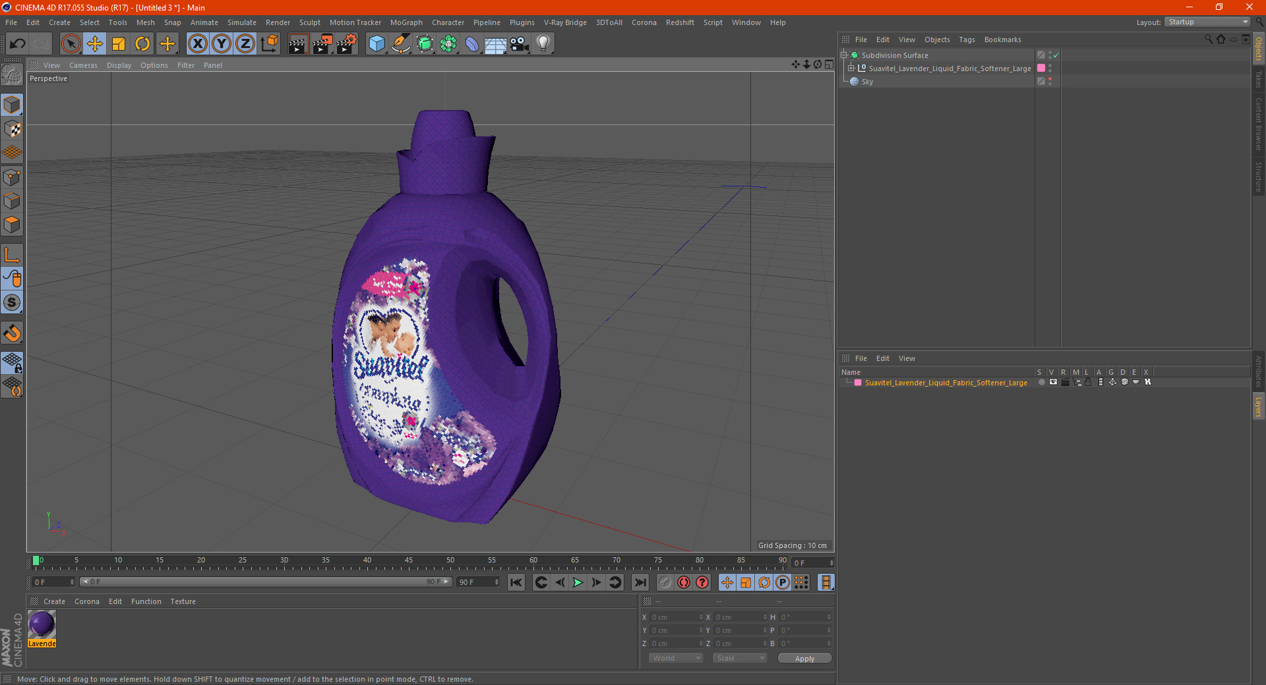Click the Render View clapperboard icon

pos(298,44)
